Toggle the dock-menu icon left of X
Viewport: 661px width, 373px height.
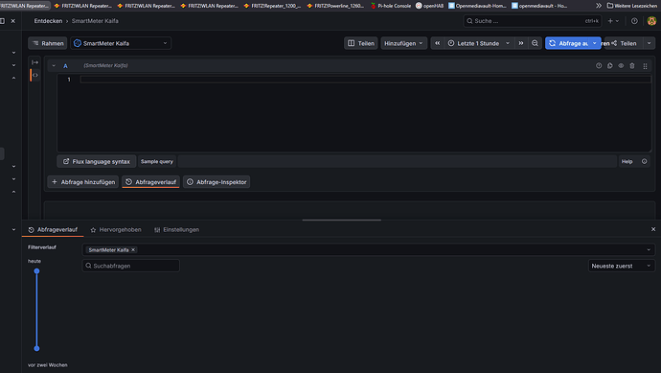click(x=2, y=21)
